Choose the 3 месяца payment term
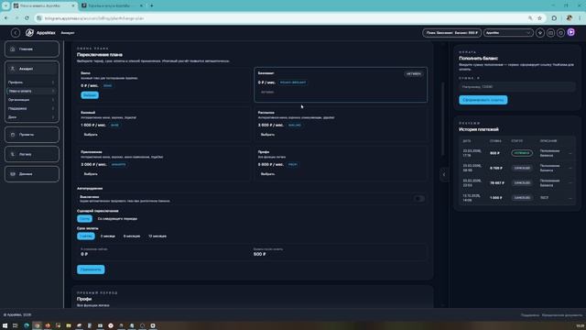The height and width of the screenshot is (330, 586). [x=108, y=236]
